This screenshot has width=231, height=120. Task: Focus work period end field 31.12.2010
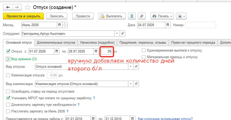click(x=117, y=118)
